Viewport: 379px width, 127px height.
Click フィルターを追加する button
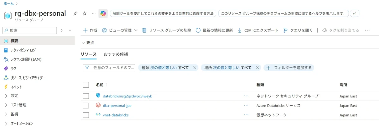point(289,68)
